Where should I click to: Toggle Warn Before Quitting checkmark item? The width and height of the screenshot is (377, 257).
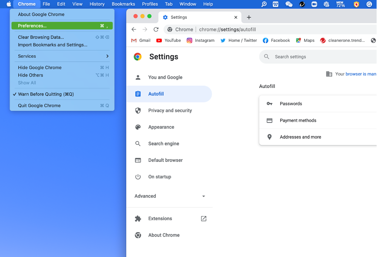pyautogui.click(x=46, y=94)
